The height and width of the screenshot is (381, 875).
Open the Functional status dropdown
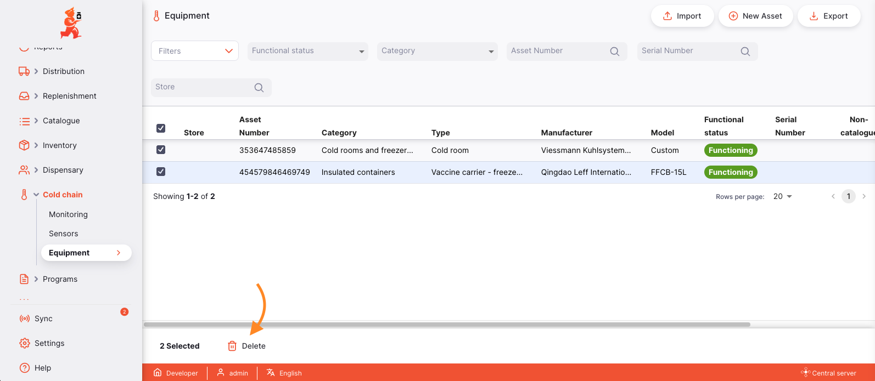click(x=307, y=51)
